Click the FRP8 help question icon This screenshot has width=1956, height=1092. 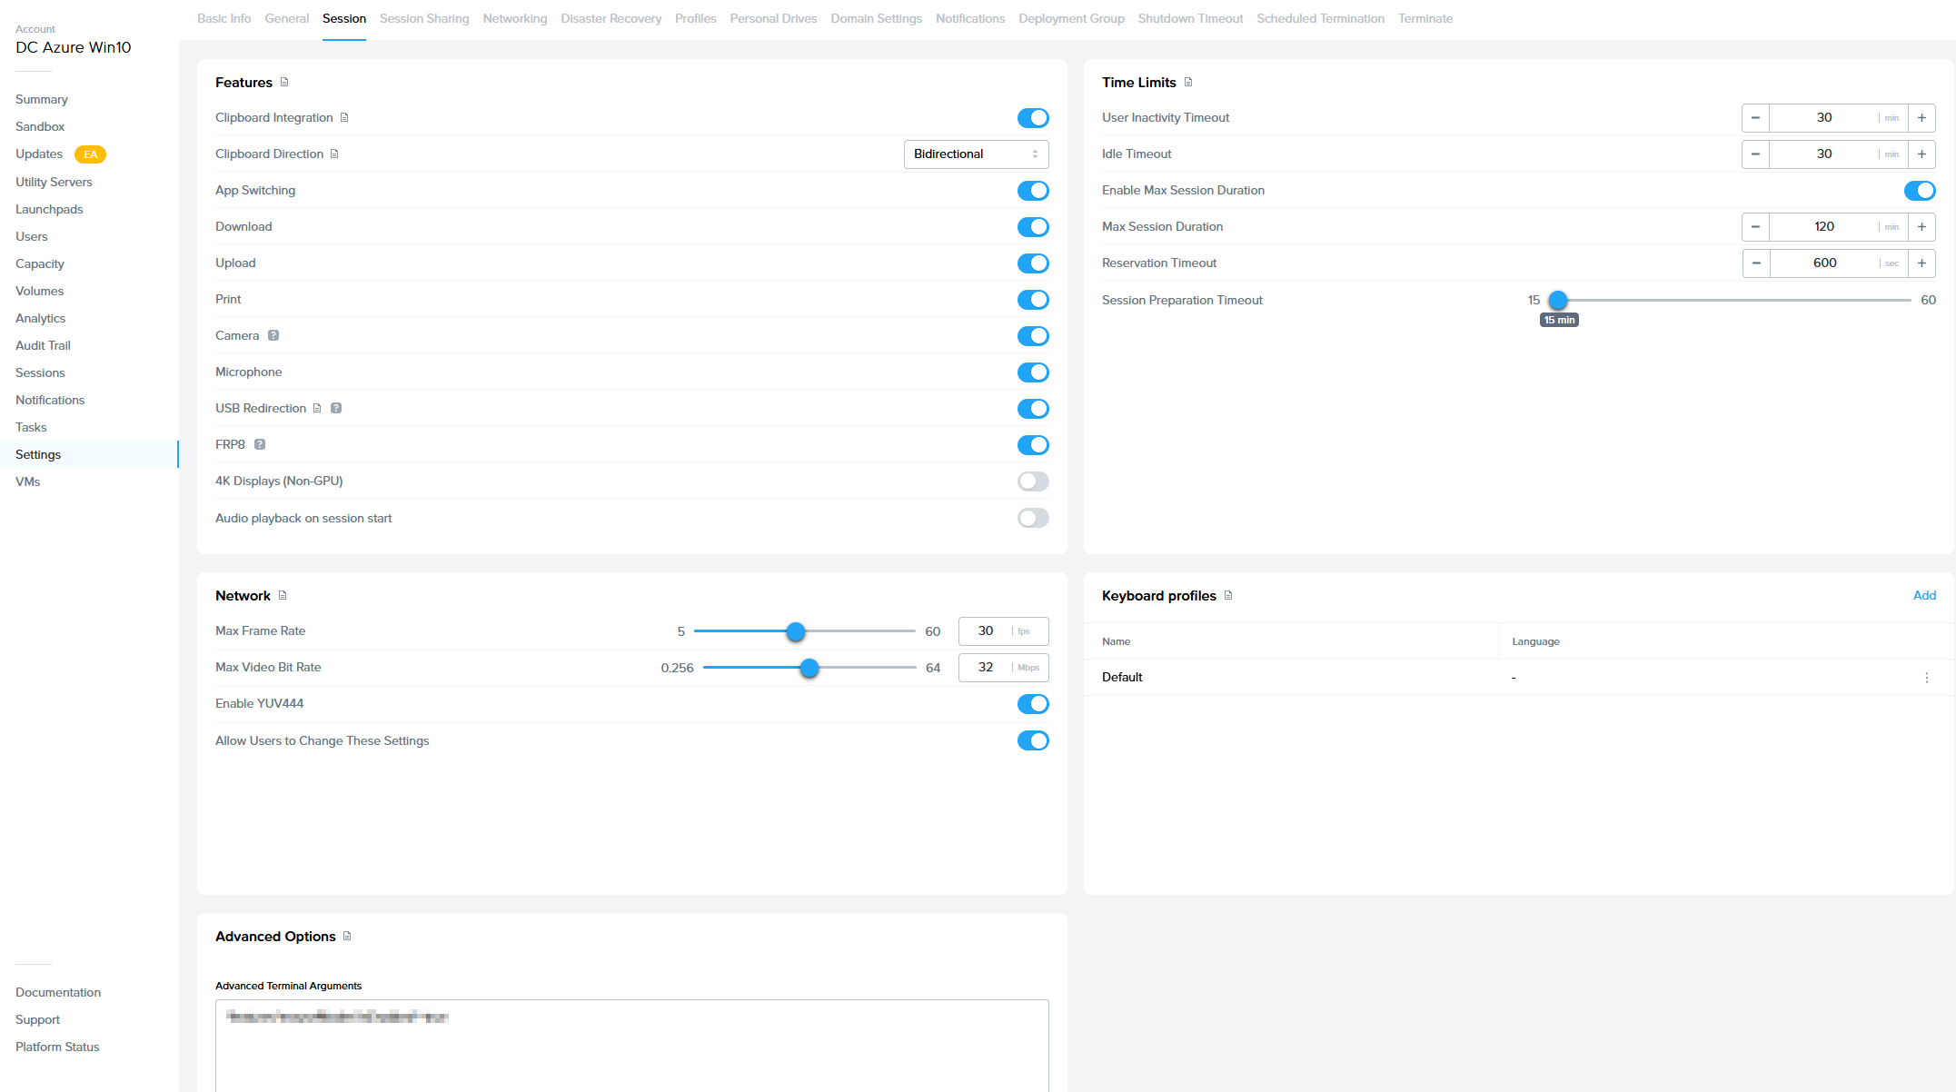click(260, 445)
